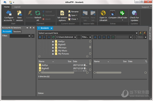Image resolution: width=153 pixels, height=101 pixels.
Task: Select the Microsys folder in tree
Action: click(x=61, y=48)
